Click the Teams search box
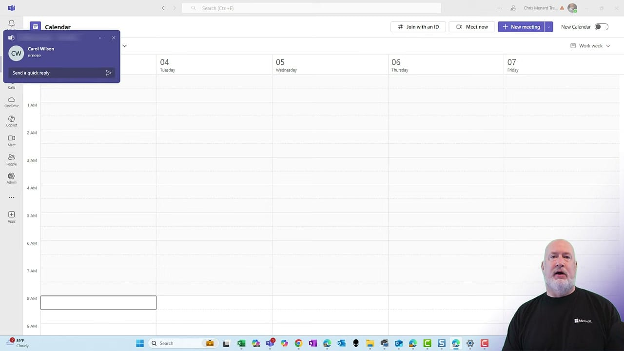The image size is (624, 351). pyautogui.click(x=311, y=8)
